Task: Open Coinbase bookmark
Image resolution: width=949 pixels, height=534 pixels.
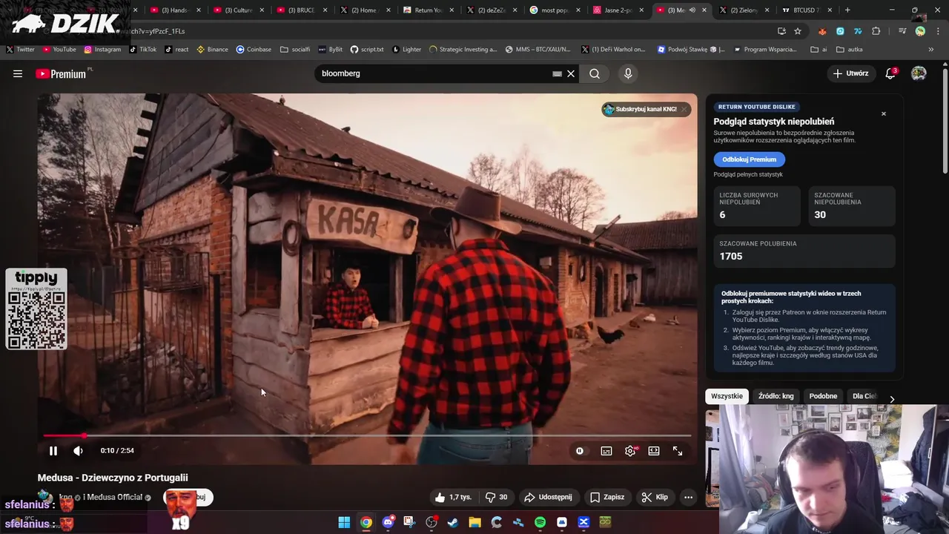Action: [x=254, y=50]
